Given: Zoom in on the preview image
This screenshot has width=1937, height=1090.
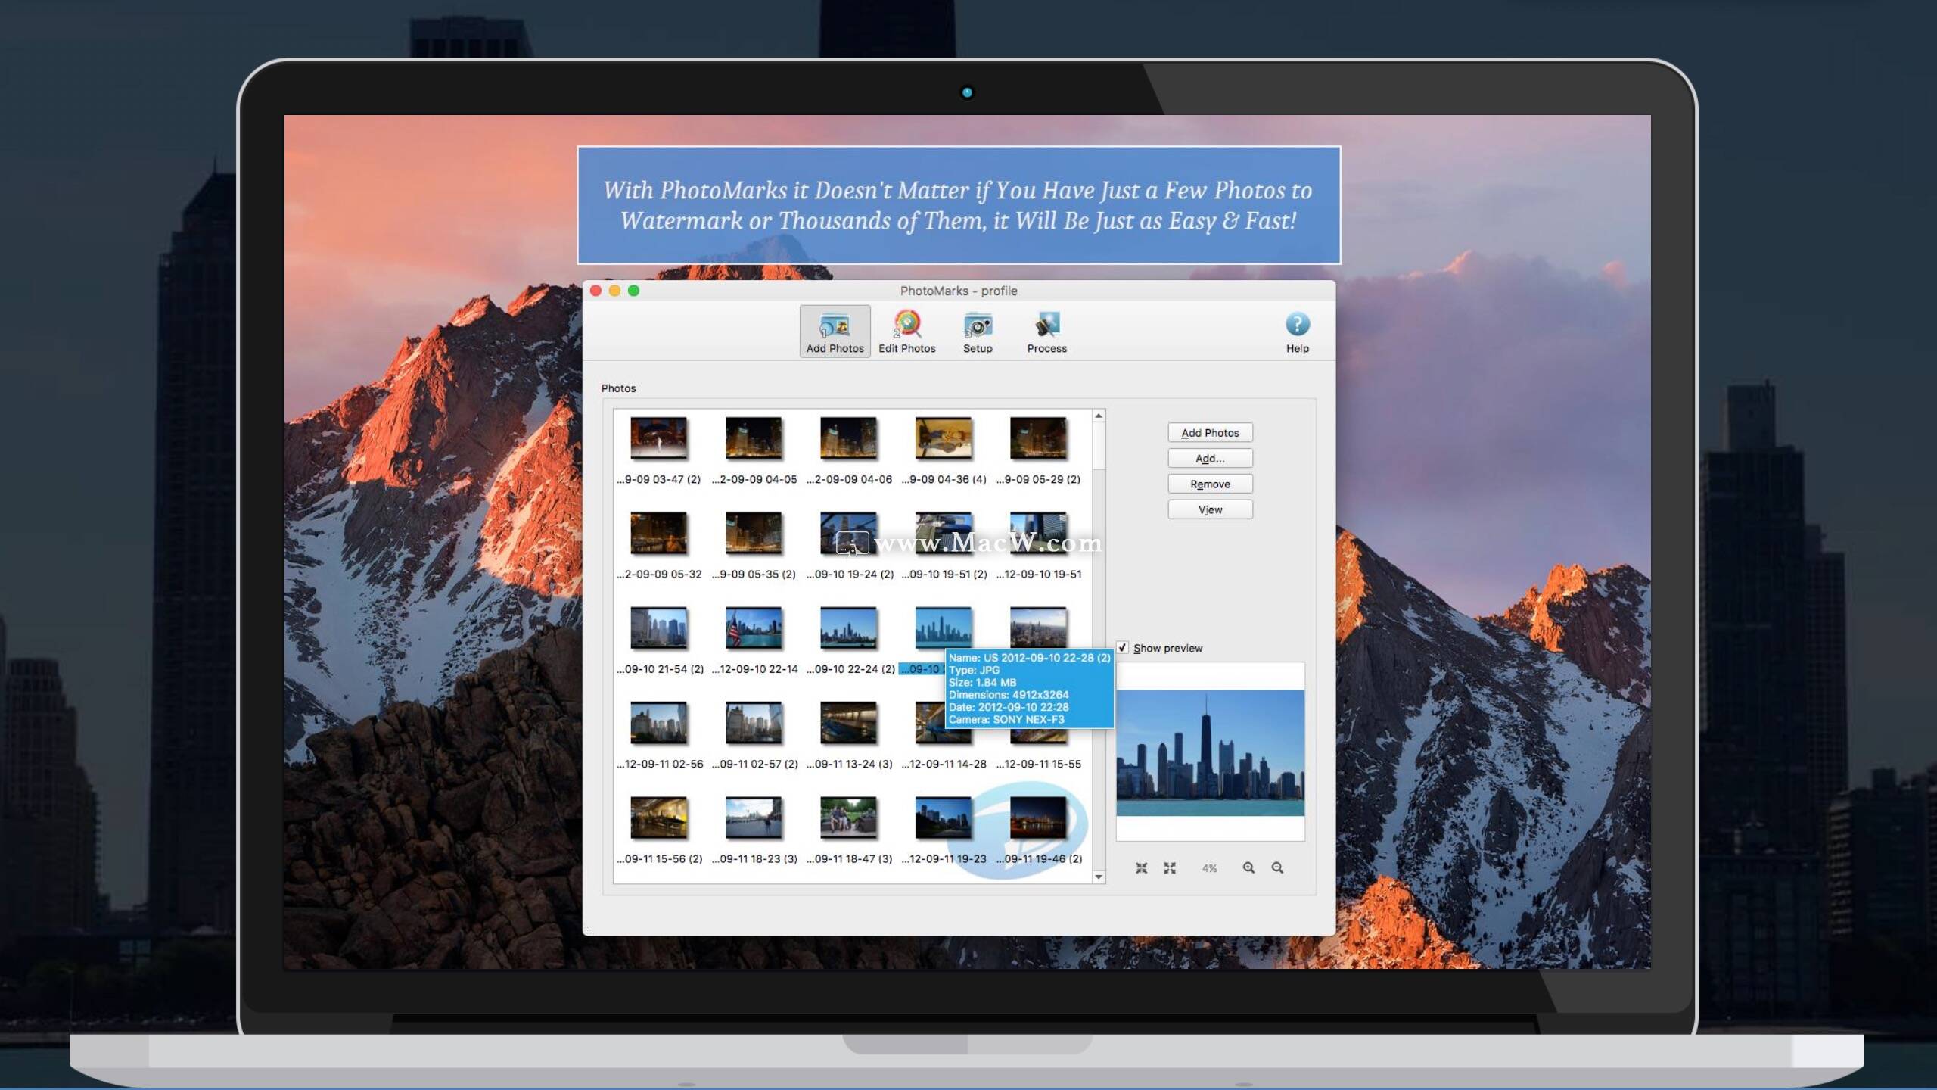Looking at the screenshot, I should 1248,868.
